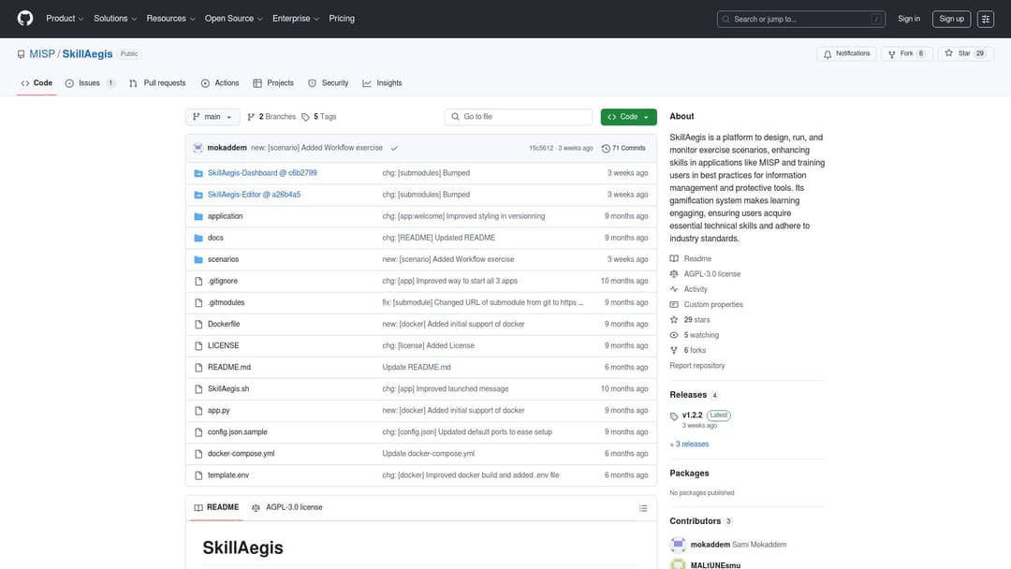Click the Sign in link
The height and width of the screenshot is (569, 1011).
908,19
